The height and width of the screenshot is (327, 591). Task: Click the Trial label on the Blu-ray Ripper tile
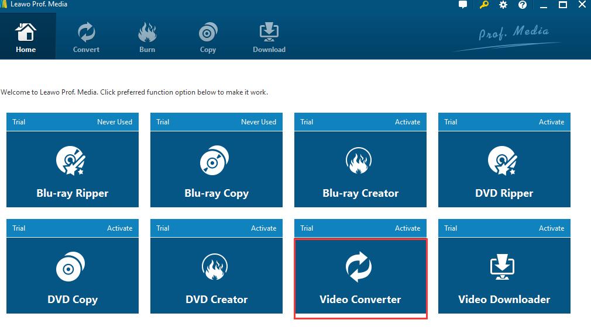coord(19,122)
